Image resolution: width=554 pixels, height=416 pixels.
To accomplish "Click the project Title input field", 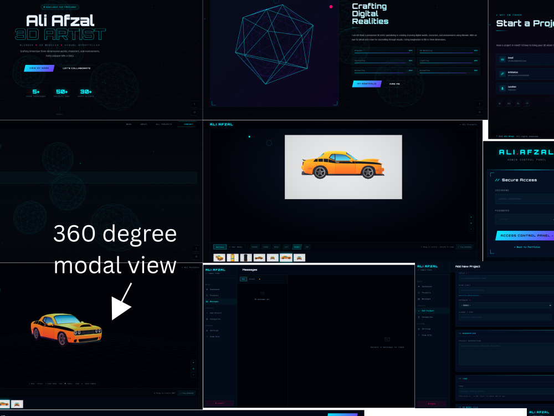I will point(506,278).
